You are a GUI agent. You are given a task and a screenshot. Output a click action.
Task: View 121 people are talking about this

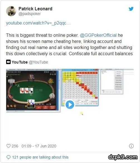click(x=40, y=157)
